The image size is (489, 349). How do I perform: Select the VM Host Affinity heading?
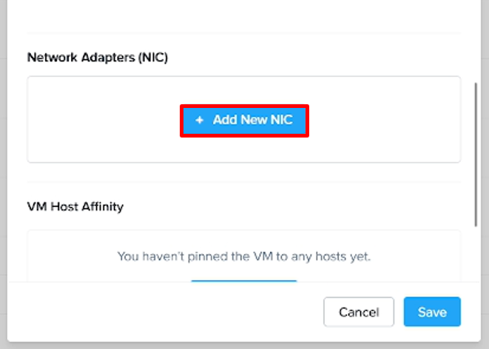coord(75,206)
